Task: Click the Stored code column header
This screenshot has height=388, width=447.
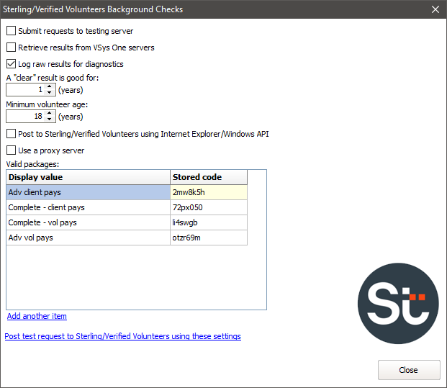Action: 208,177
